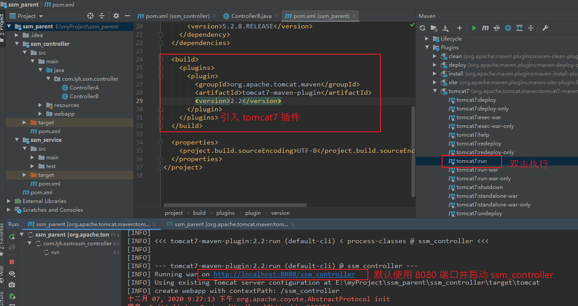
Task: Dump threads with the camera icon
Action: pyautogui.click(x=12, y=285)
